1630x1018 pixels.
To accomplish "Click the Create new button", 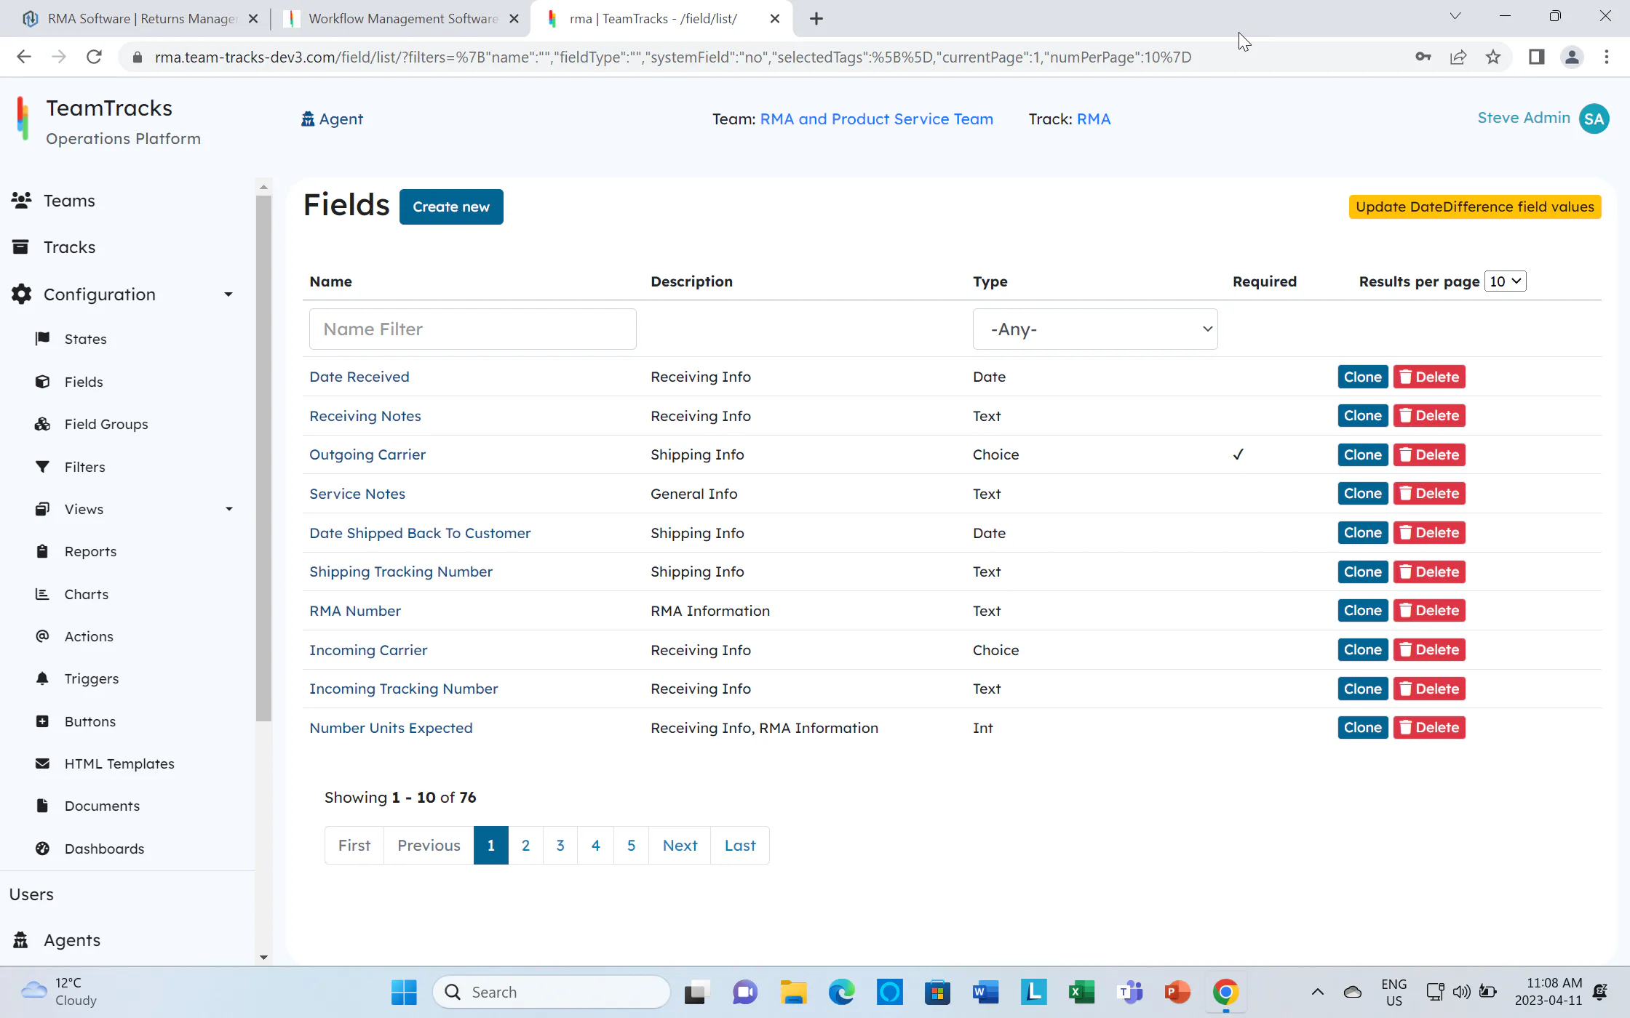I will pyautogui.click(x=451, y=207).
